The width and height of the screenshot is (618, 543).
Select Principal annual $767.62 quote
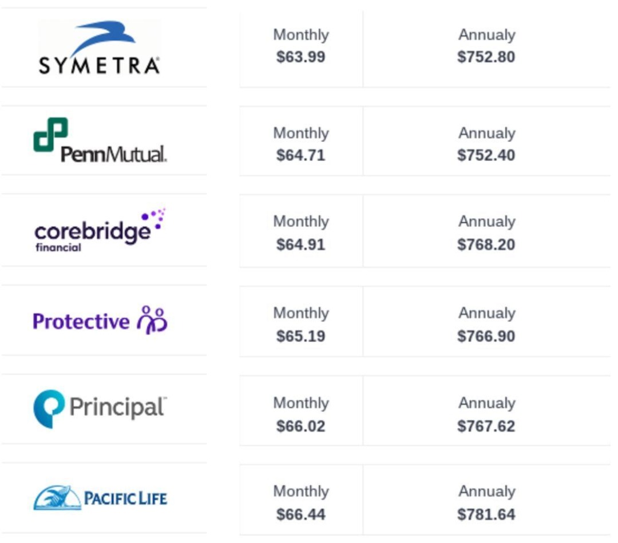point(486,426)
